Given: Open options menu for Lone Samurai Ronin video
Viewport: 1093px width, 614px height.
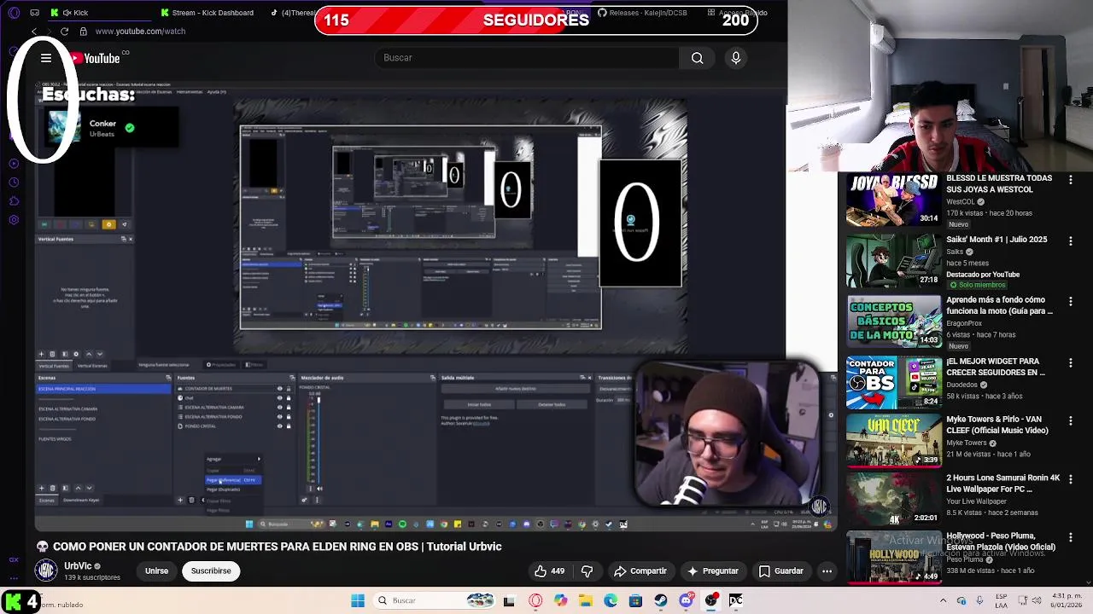Looking at the screenshot, I should (1070, 480).
